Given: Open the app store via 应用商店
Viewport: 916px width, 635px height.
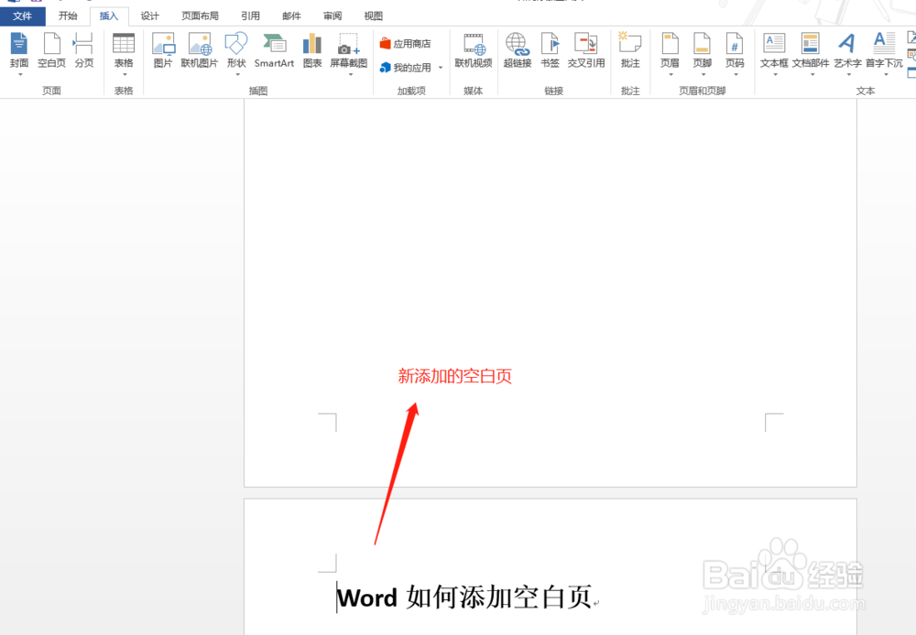Looking at the screenshot, I should [407, 42].
